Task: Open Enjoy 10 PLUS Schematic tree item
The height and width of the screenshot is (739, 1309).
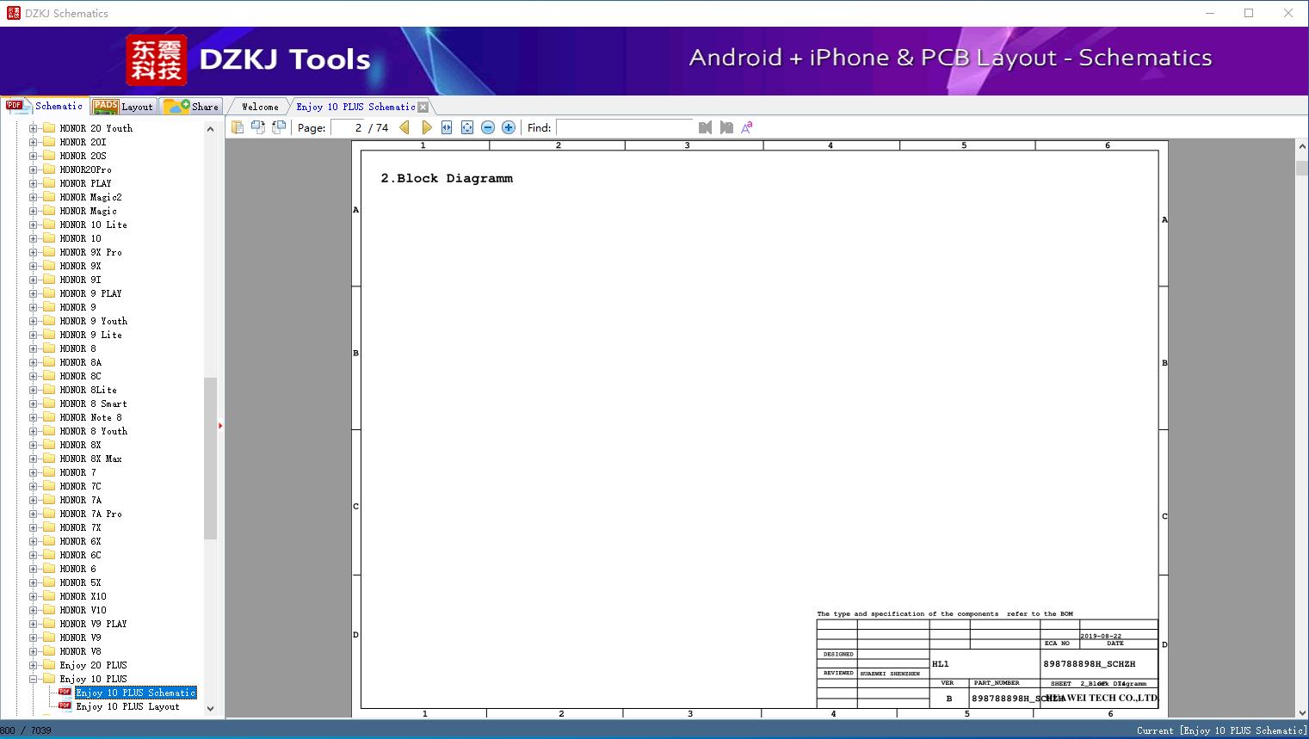Action: [x=136, y=693]
